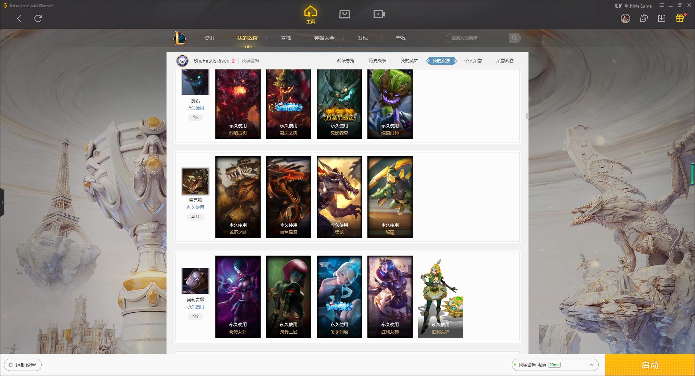Switch to 历史战绩 sub-tab
This screenshot has height=376, width=695.
(378, 61)
